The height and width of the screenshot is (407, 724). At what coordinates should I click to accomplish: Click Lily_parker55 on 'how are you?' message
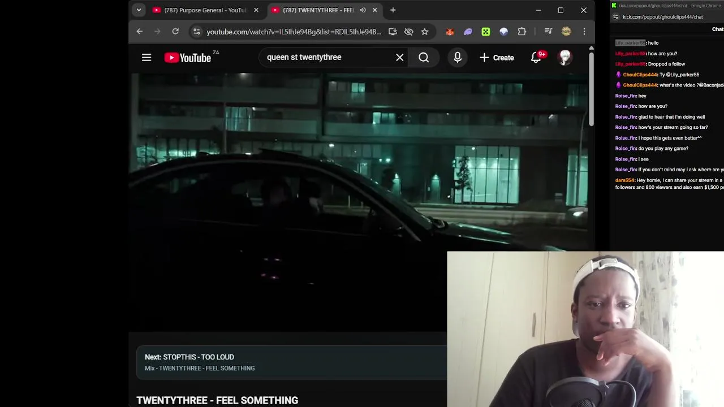tap(630, 54)
